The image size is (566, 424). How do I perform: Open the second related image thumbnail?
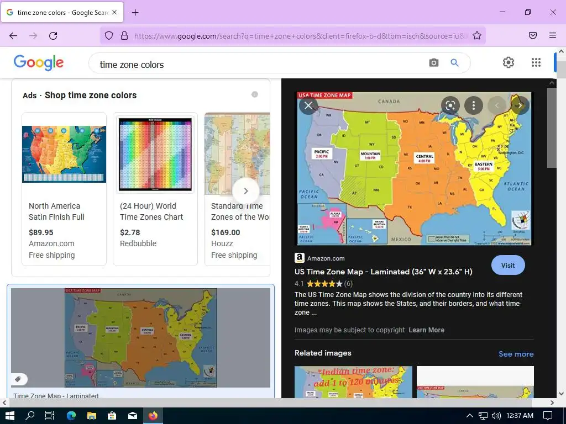475,382
